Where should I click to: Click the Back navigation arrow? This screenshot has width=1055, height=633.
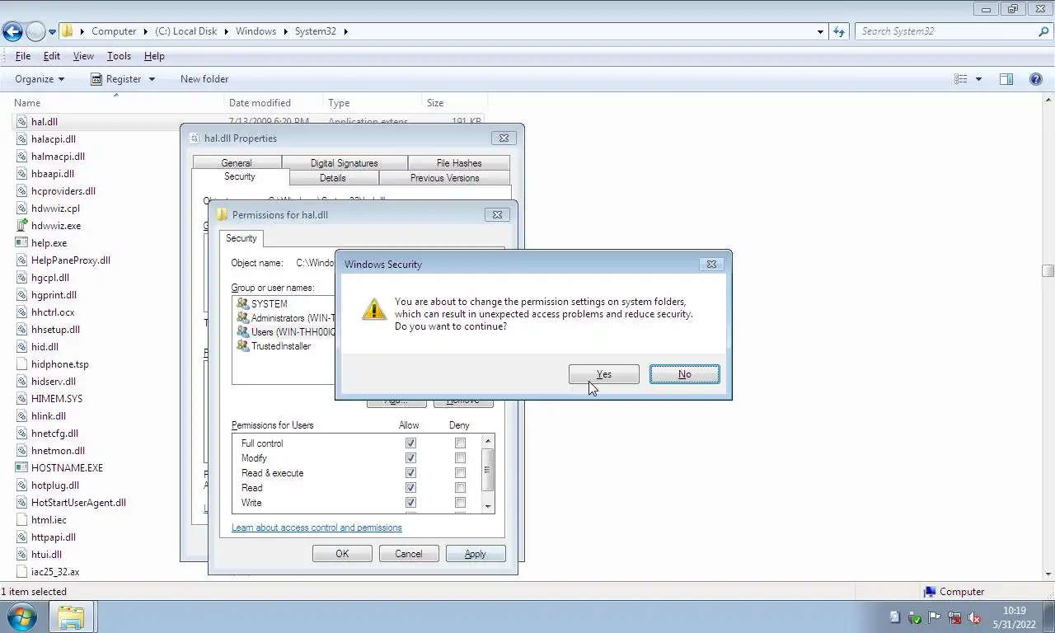click(x=12, y=31)
